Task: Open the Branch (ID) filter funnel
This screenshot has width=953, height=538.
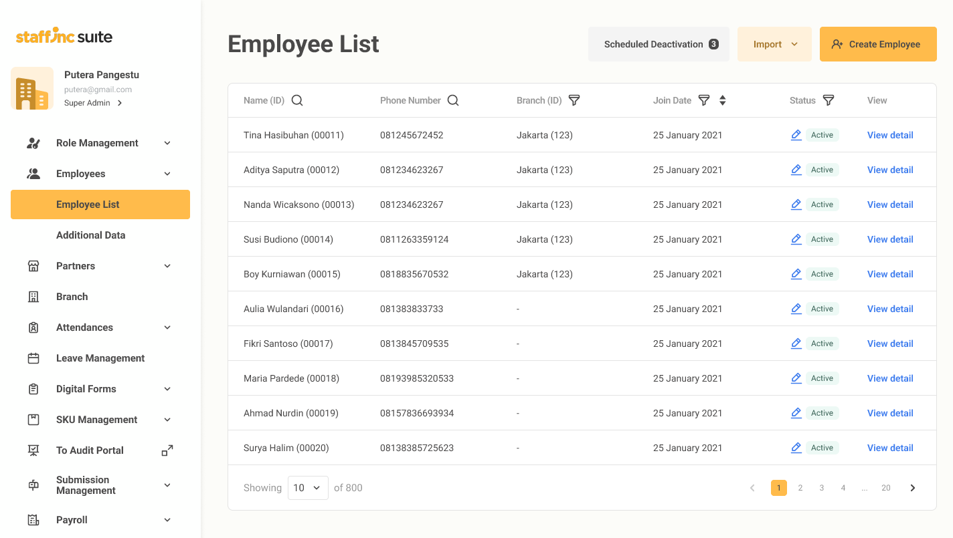Action: tap(574, 100)
